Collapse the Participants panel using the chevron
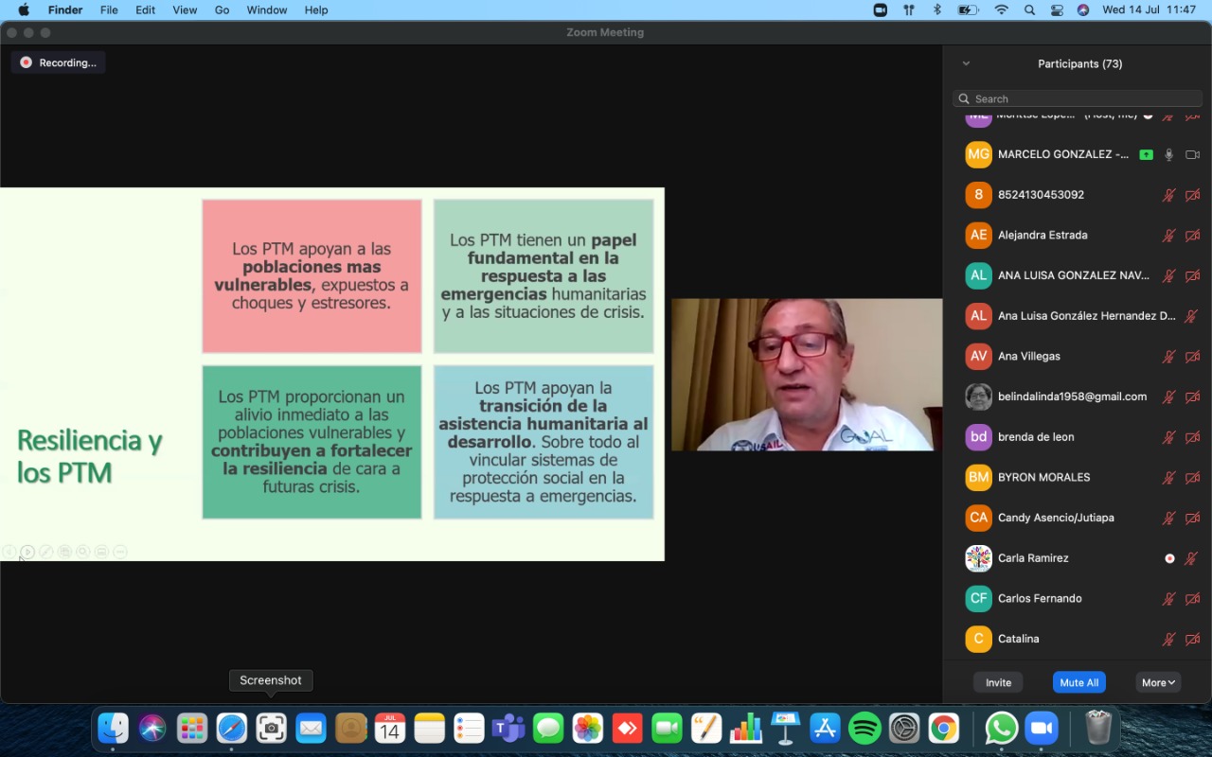This screenshot has height=757, width=1212. [966, 63]
